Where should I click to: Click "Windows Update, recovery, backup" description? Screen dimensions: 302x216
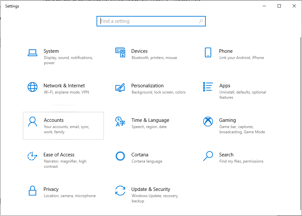155,198
